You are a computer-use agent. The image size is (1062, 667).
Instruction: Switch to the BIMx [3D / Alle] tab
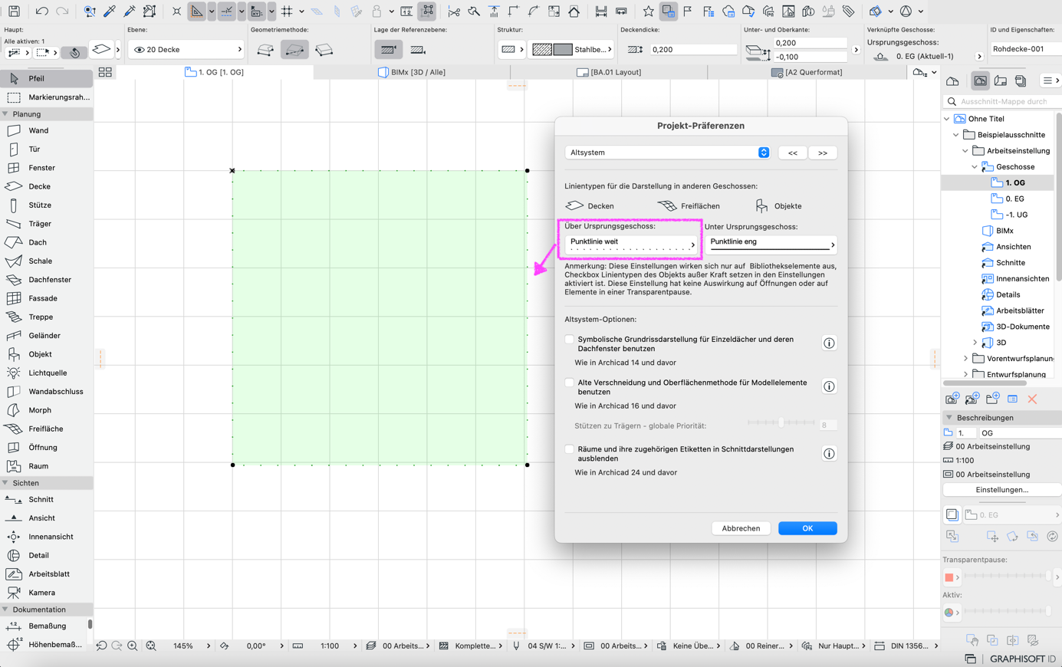pos(412,72)
